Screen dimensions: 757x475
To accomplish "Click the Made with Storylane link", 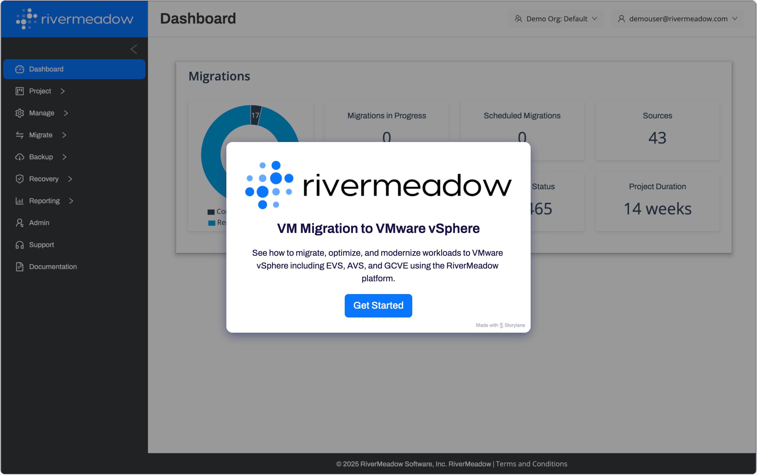I will tap(500, 325).
